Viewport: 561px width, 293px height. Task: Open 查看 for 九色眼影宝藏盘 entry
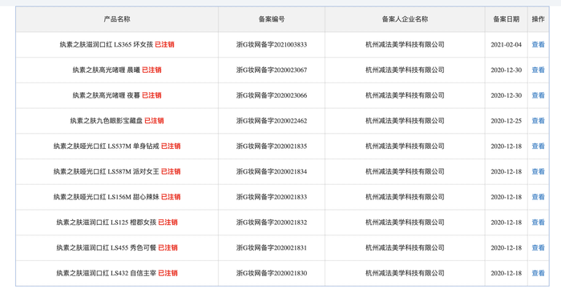click(x=538, y=121)
